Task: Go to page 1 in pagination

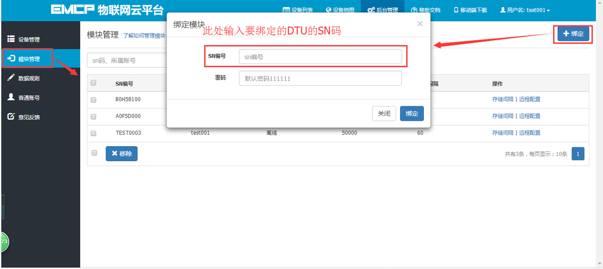Action: (x=578, y=154)
